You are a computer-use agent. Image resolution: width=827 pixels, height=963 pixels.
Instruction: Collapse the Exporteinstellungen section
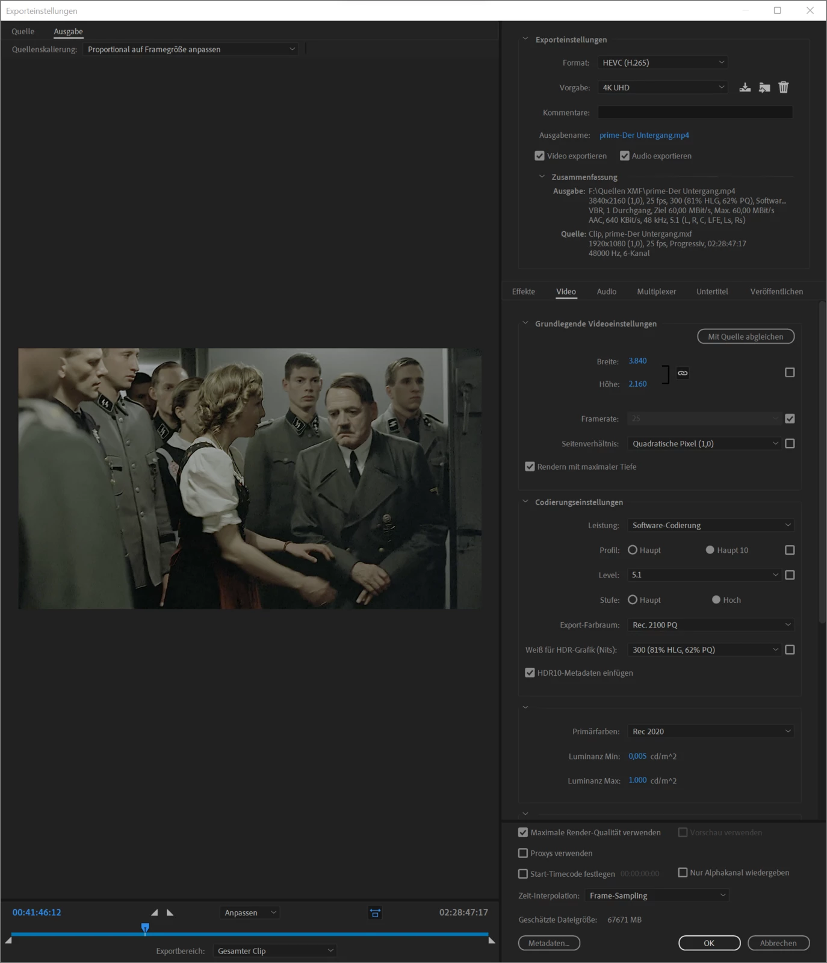click(525, 39)
